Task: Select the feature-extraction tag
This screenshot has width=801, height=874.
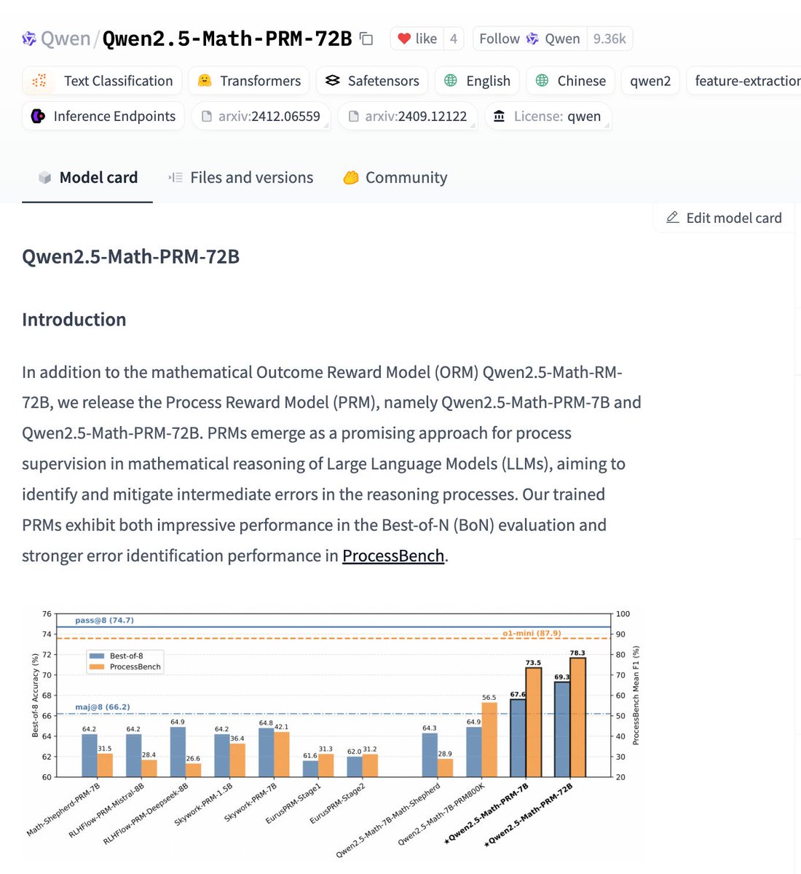Action: click(744, 81)
